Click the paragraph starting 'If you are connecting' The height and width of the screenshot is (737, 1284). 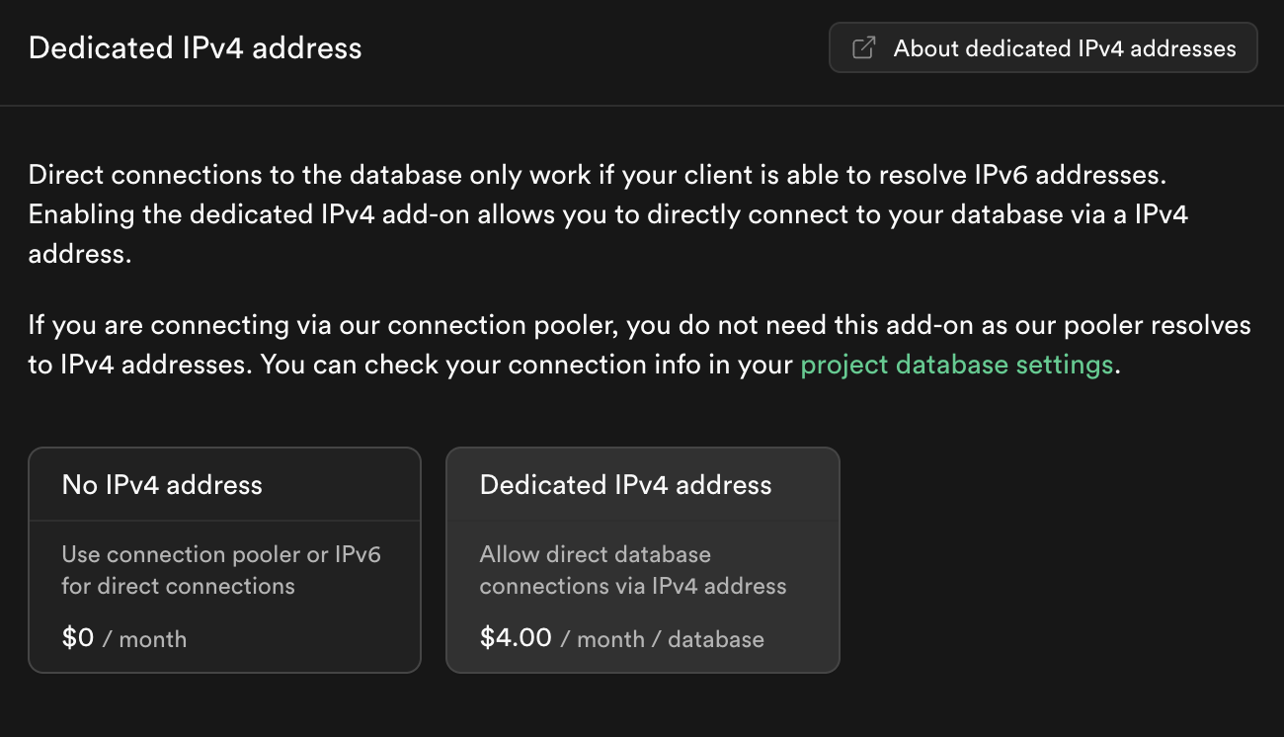pos(639,325)
